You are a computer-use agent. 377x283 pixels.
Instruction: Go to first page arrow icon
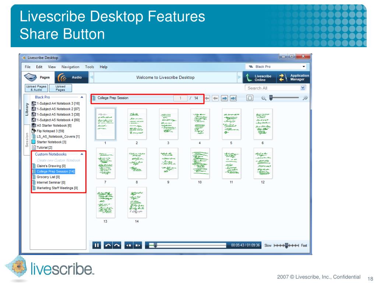207,98
